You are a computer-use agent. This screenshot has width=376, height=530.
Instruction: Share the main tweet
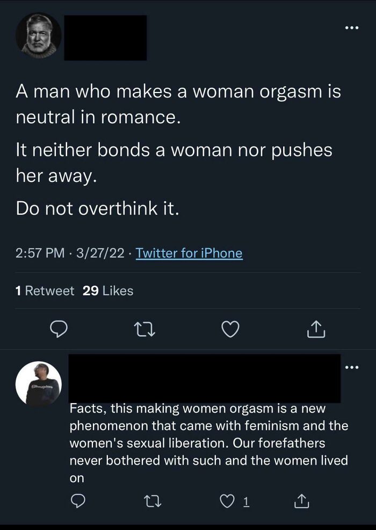[x=316, y=330]
